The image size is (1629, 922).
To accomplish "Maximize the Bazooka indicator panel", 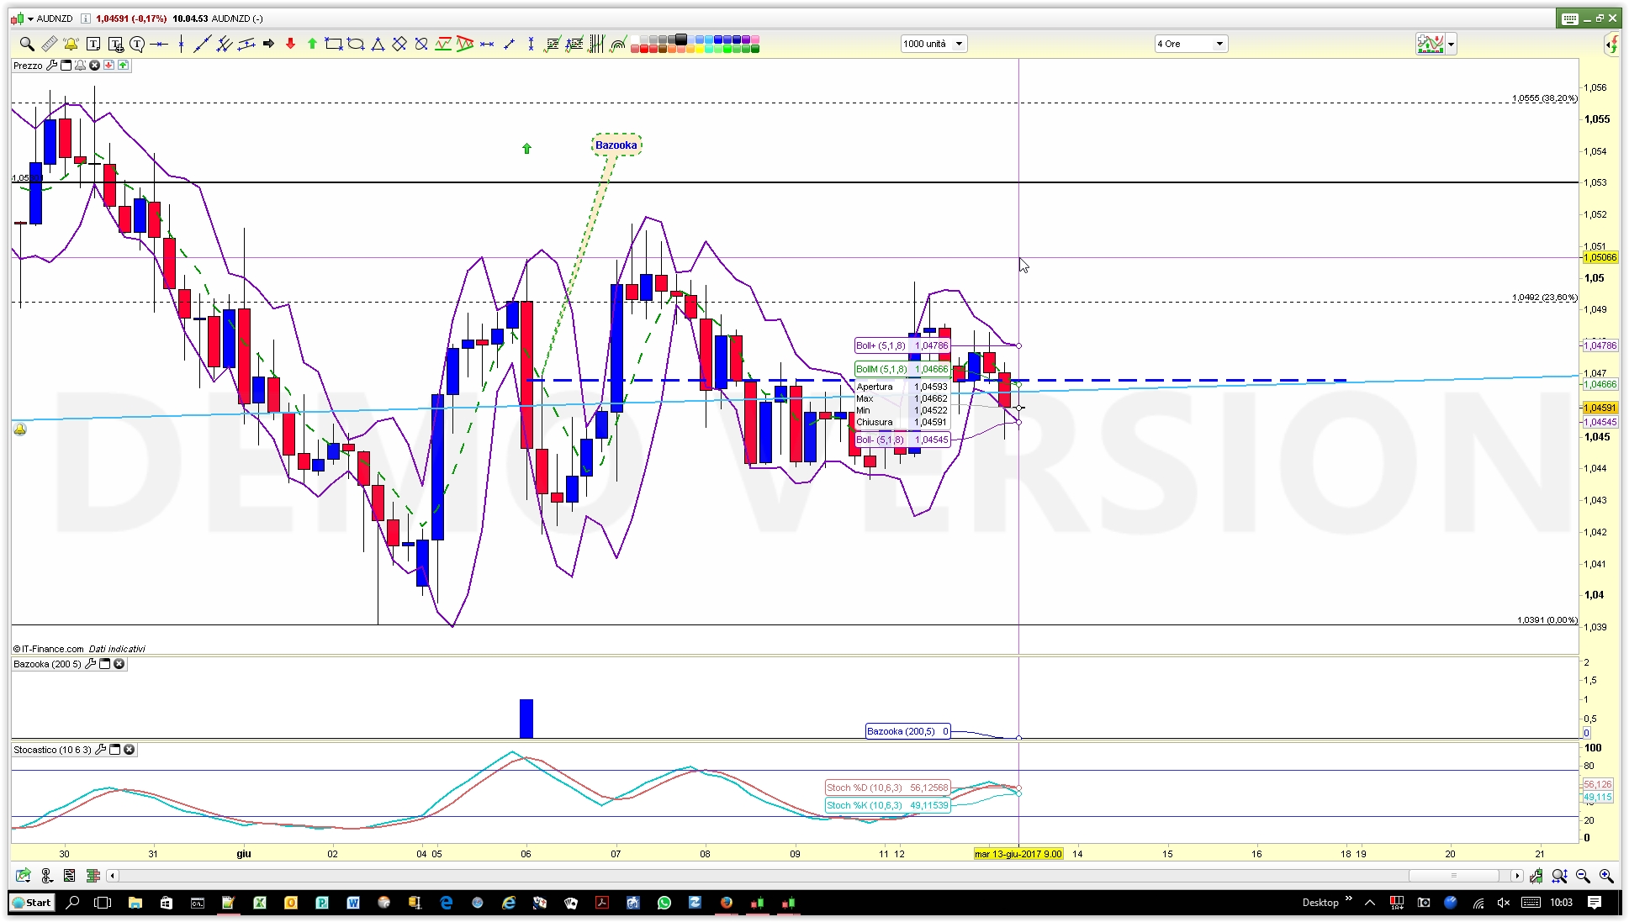I will click(x=105, y=664).
